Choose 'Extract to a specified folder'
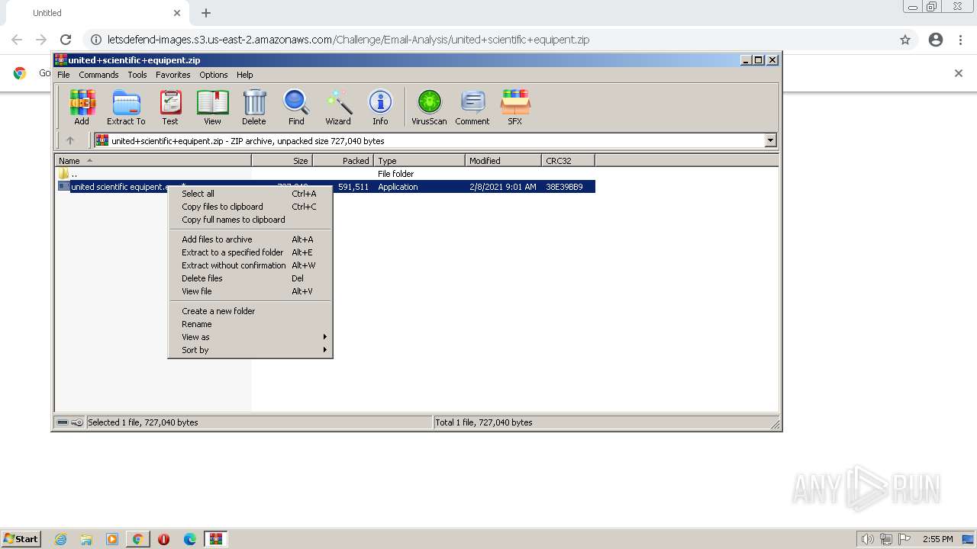977x549 pixels. [250, 252]
